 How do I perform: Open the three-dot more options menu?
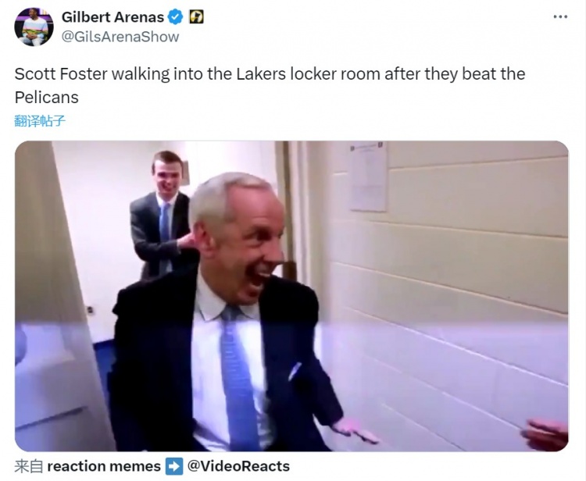[560, 17]
